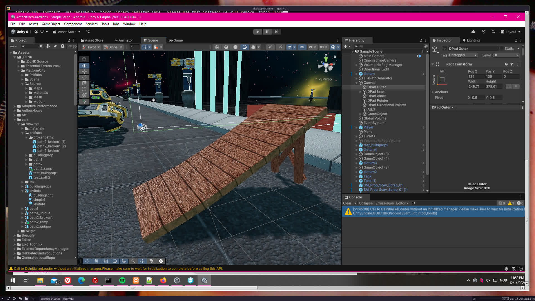Toggle the Static checkbox in Inspector
This screenshot has width=535, height=301.
click(x=502, y=48)
